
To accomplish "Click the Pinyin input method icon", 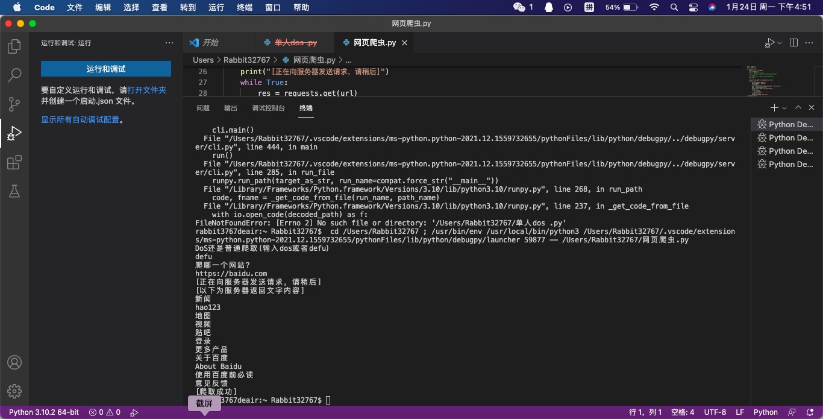I will click(590, 7).
